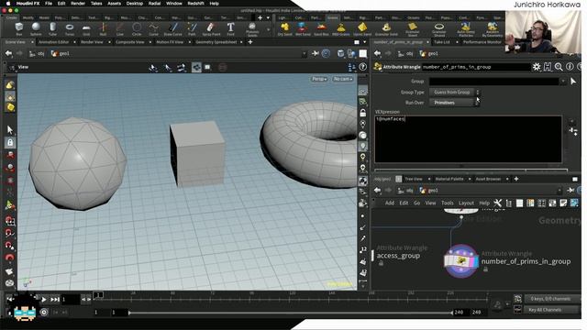
Task: Select the Font shelf tool
Action: 230,28
